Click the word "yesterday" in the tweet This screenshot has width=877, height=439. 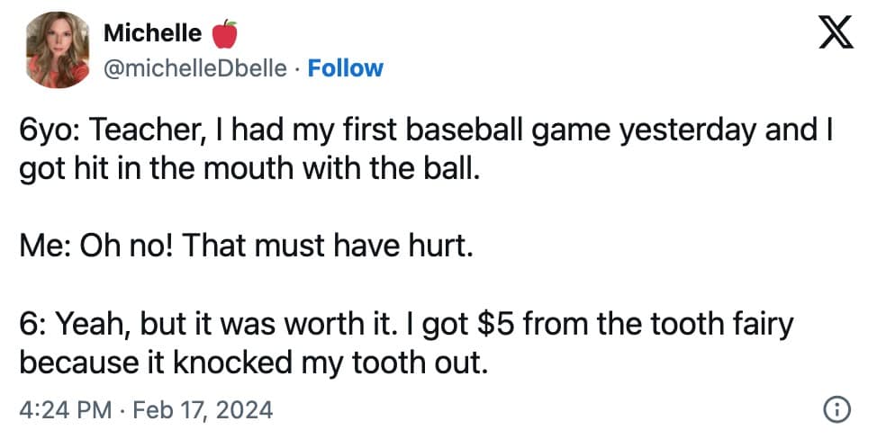pyautogui.click(x=689, y=131)
